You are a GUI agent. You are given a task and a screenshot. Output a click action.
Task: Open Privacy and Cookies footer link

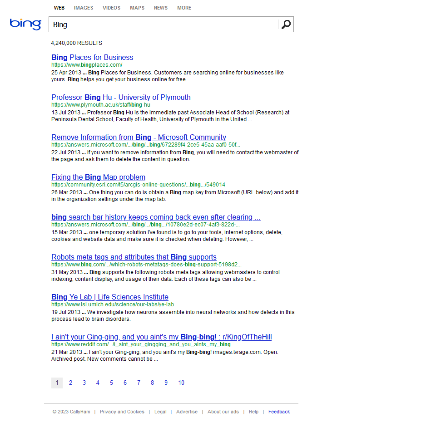pos(122,412)
